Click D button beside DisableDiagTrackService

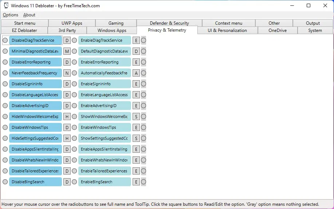click(67, 40)
